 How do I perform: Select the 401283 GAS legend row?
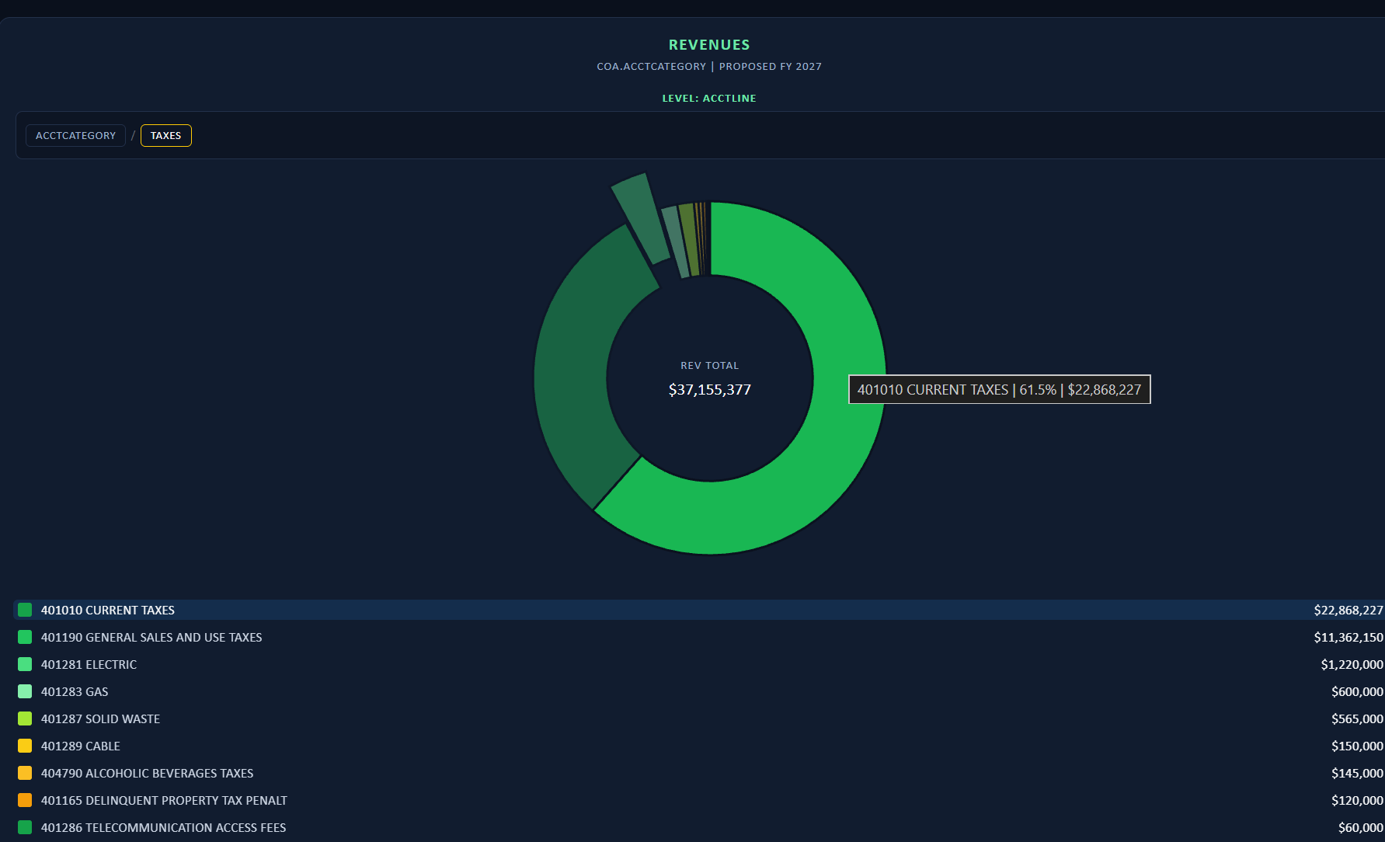pos(699,691)
